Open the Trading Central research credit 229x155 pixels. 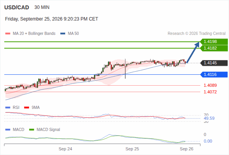(x=196, y=34)
